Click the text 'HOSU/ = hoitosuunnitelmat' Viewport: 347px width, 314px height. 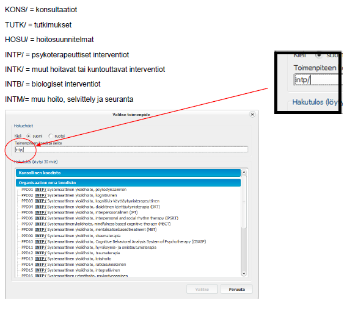tap(49, 40)
